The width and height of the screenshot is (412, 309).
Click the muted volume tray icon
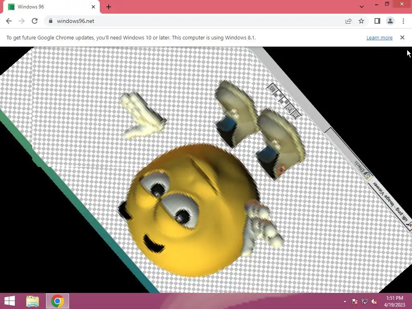(374, 301)
